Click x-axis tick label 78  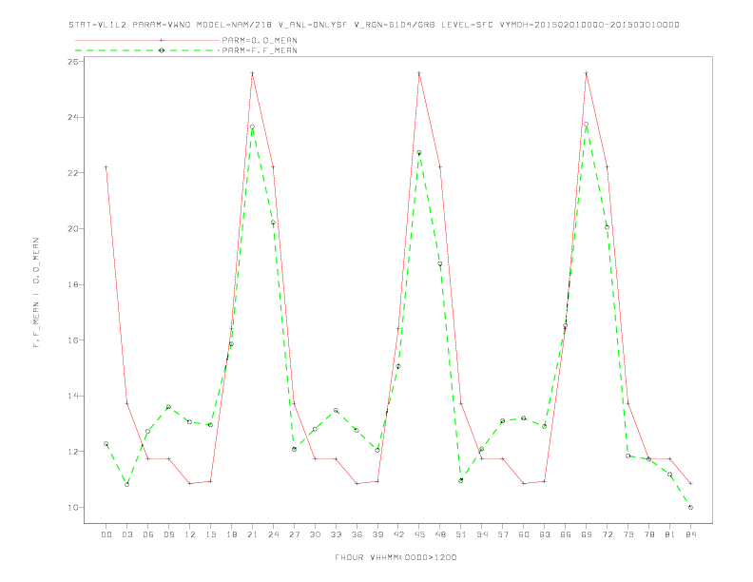coord(648,534)
